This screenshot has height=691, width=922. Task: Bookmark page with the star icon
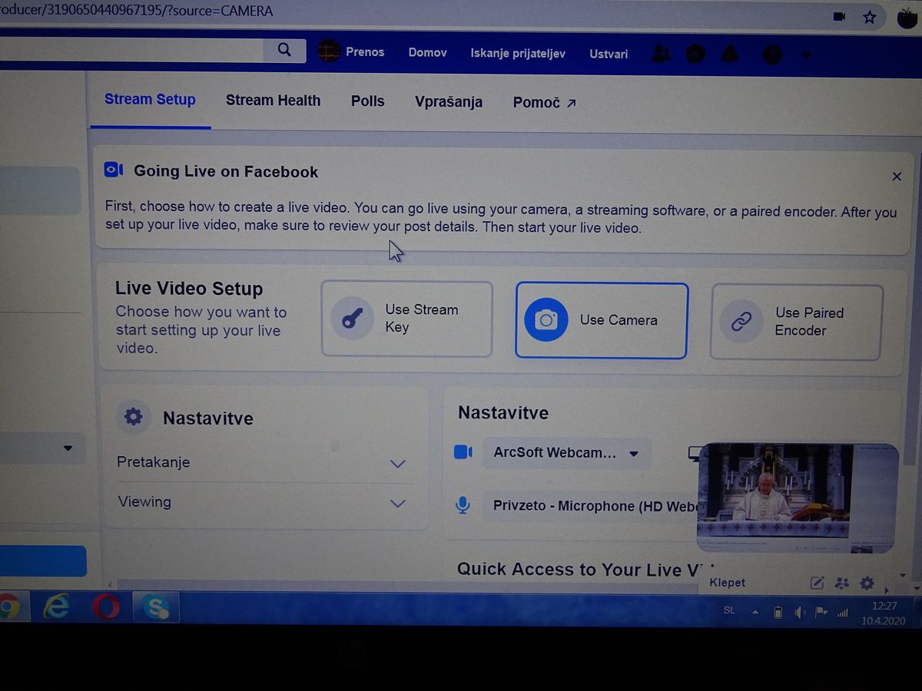click(x=869, y=17)
